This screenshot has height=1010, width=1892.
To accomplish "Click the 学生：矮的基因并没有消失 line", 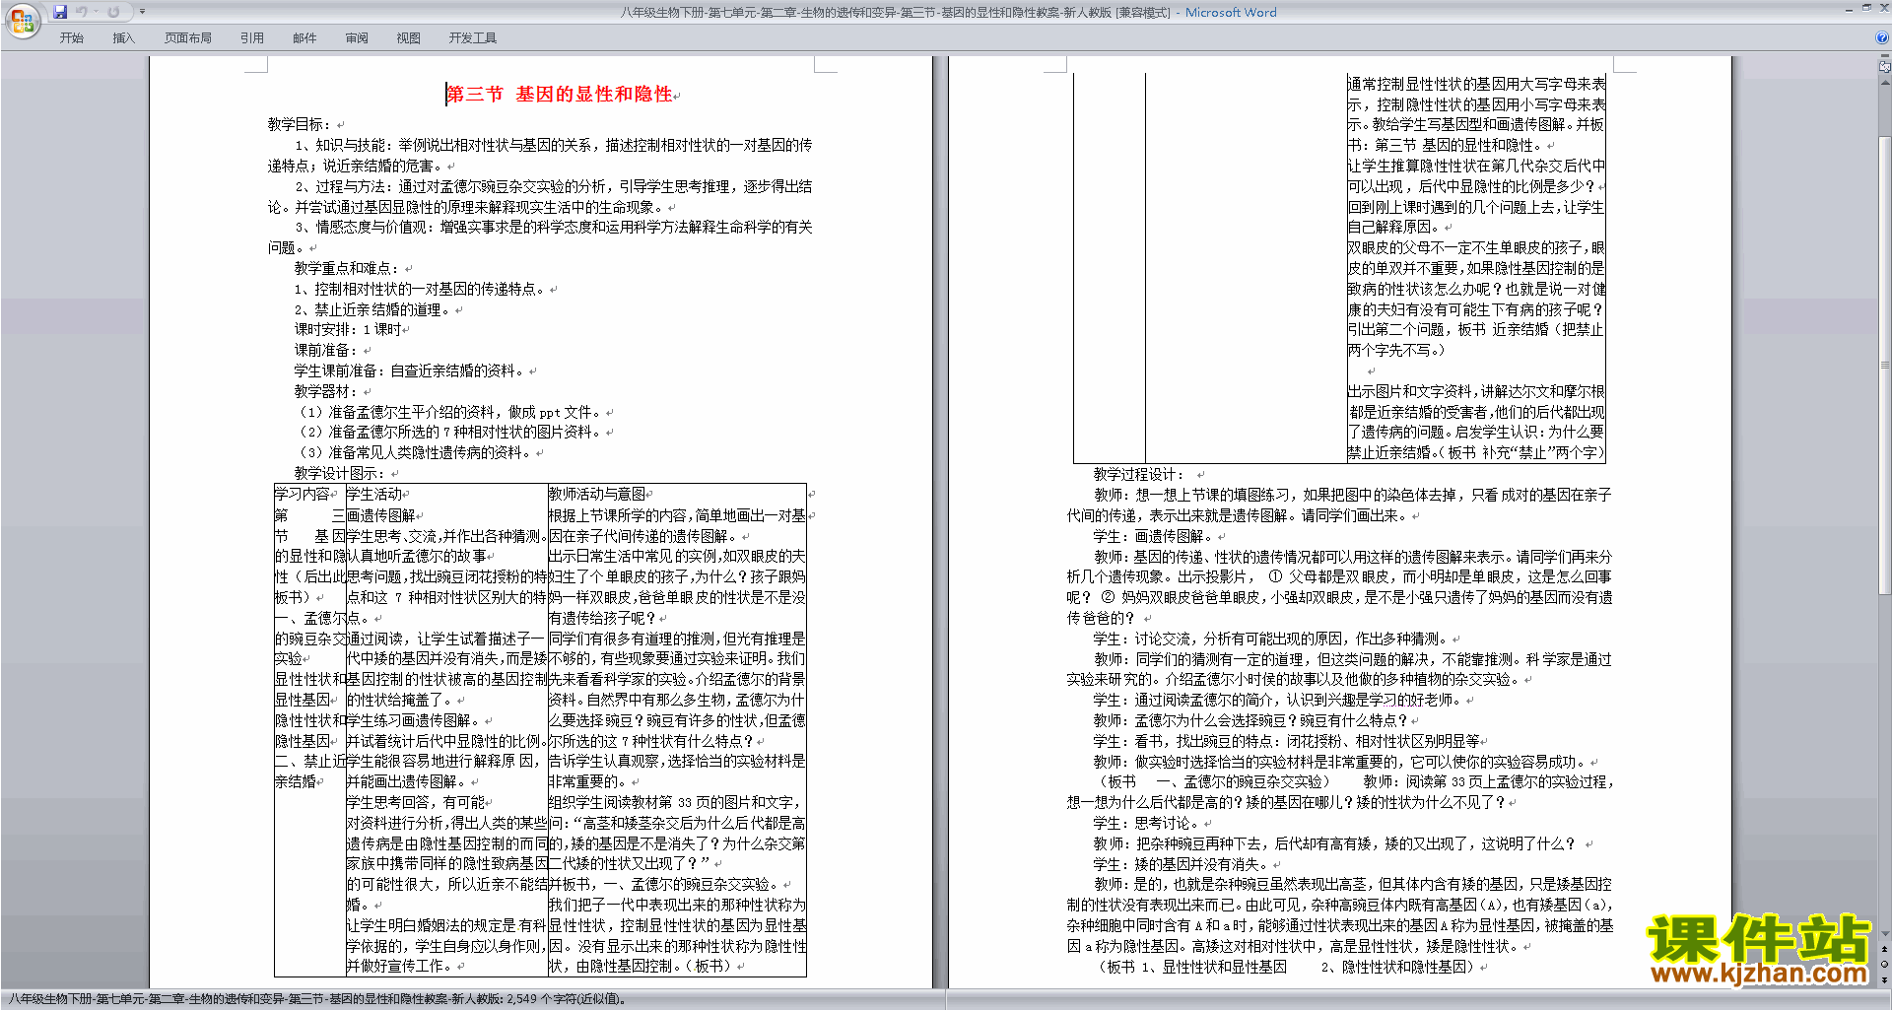I will (x=1181, y=864).
